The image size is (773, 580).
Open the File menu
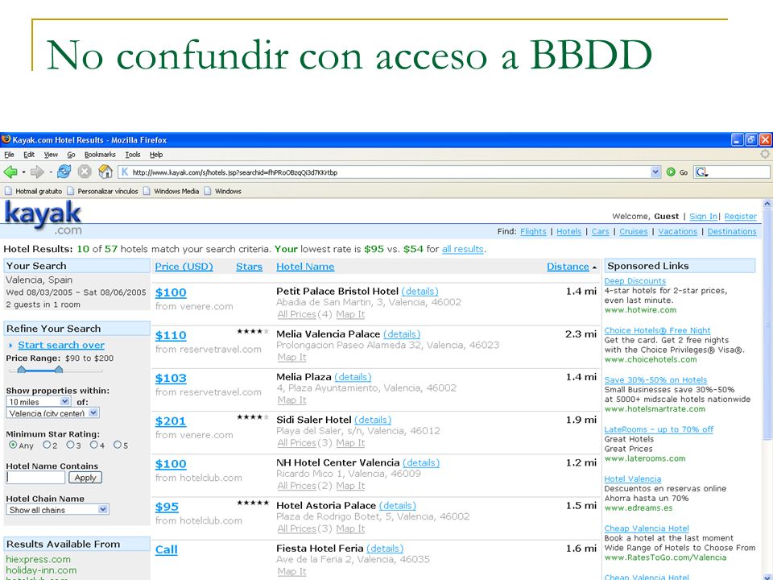[x=9, y=155]
